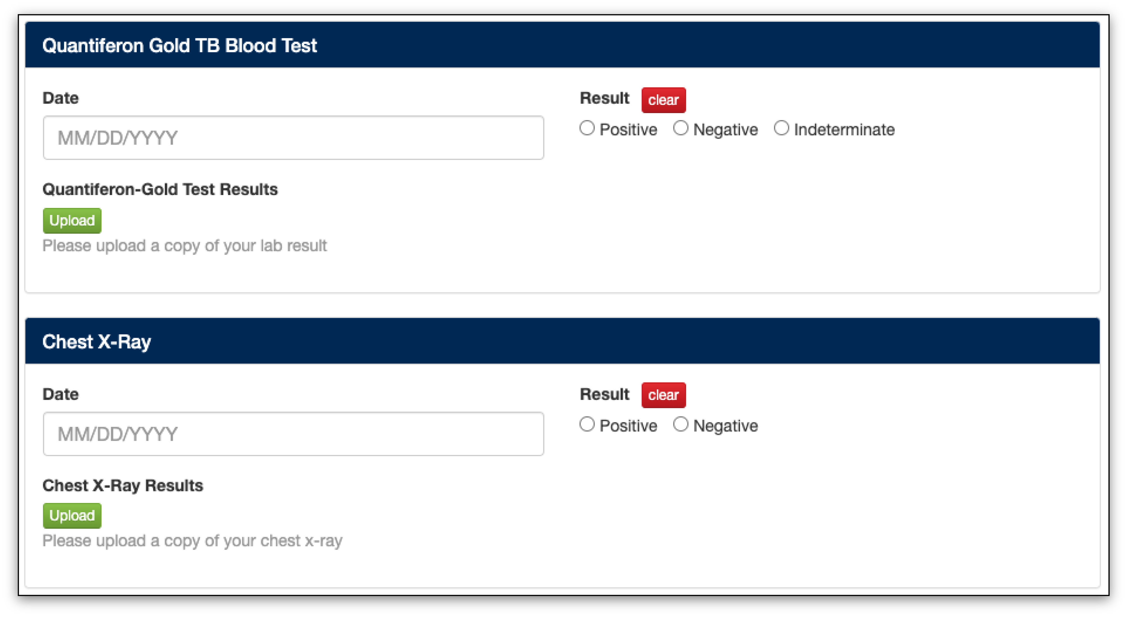Select Positive for the Quantiferon blood test

tap(587, 129)
